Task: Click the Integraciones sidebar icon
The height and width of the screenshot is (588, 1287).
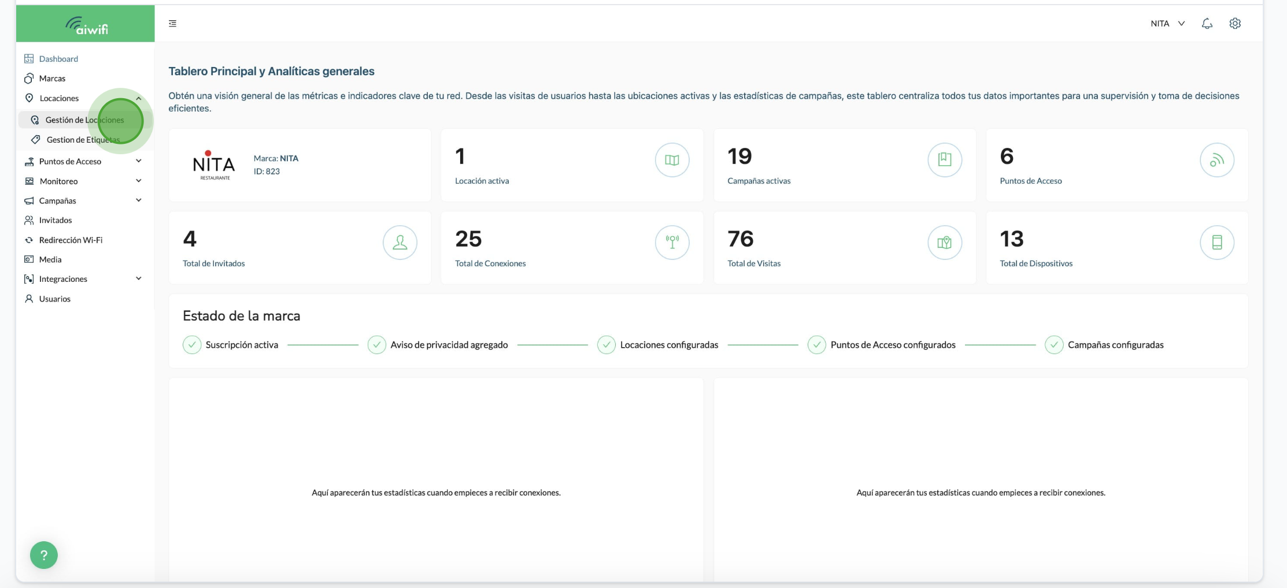Action: tap(29, 279)
